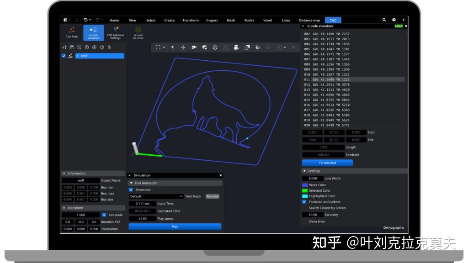468x263 pixels.
Task: Click the select-all grid icon above scene list
Action: (72, 47)
